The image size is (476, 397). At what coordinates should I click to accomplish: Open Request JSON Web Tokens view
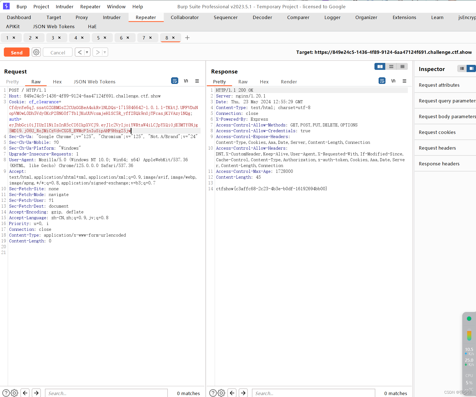(x=94, y=82)
